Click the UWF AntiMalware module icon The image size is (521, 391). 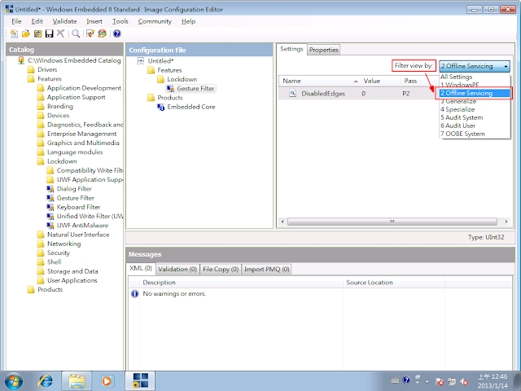tap(50, 226)
